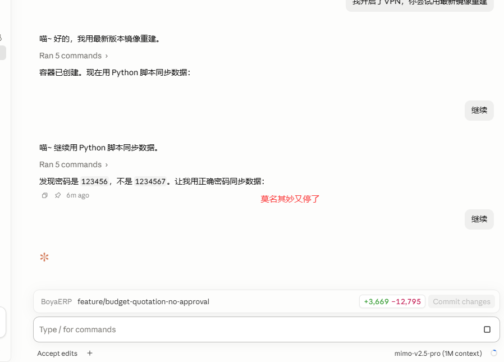Click the inline code 1234567
Viewport: 504px width, 362px height.
pyautogui.click(x=150, y=182)
